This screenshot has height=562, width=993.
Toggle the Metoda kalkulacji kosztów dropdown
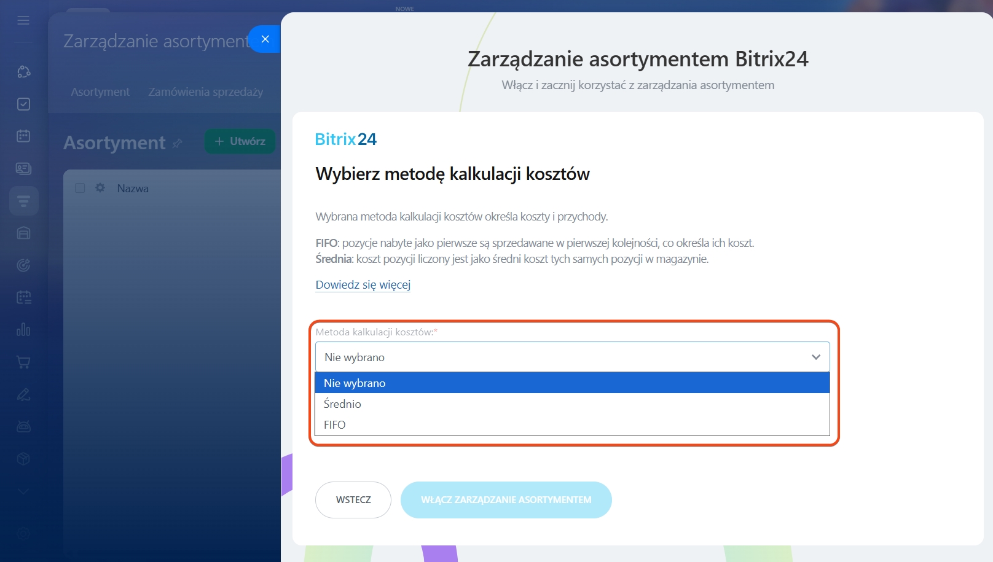pyautogui.click(x=572, y=357)
